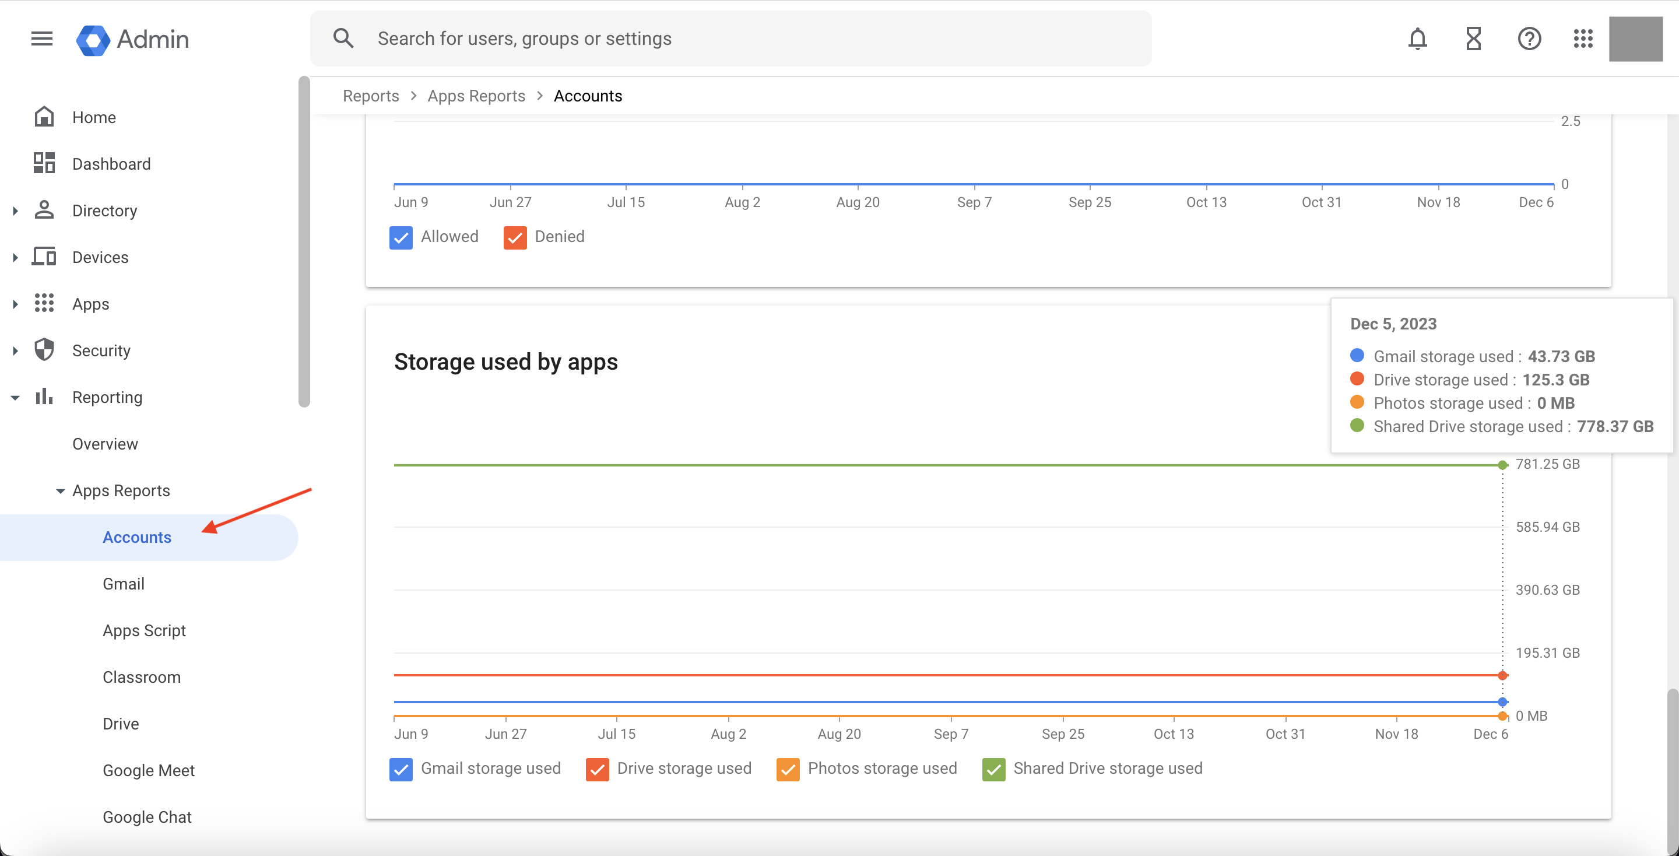
Task: Click the Reporting bar chart icon
Action: (x=44, y=397)
